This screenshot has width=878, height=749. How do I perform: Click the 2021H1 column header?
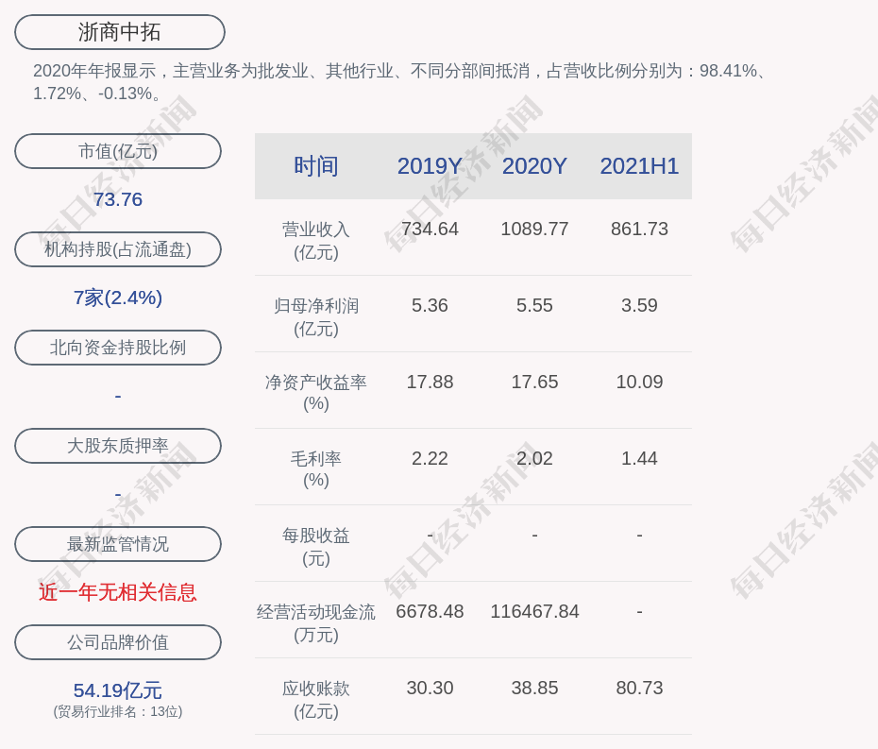point(639,166)
